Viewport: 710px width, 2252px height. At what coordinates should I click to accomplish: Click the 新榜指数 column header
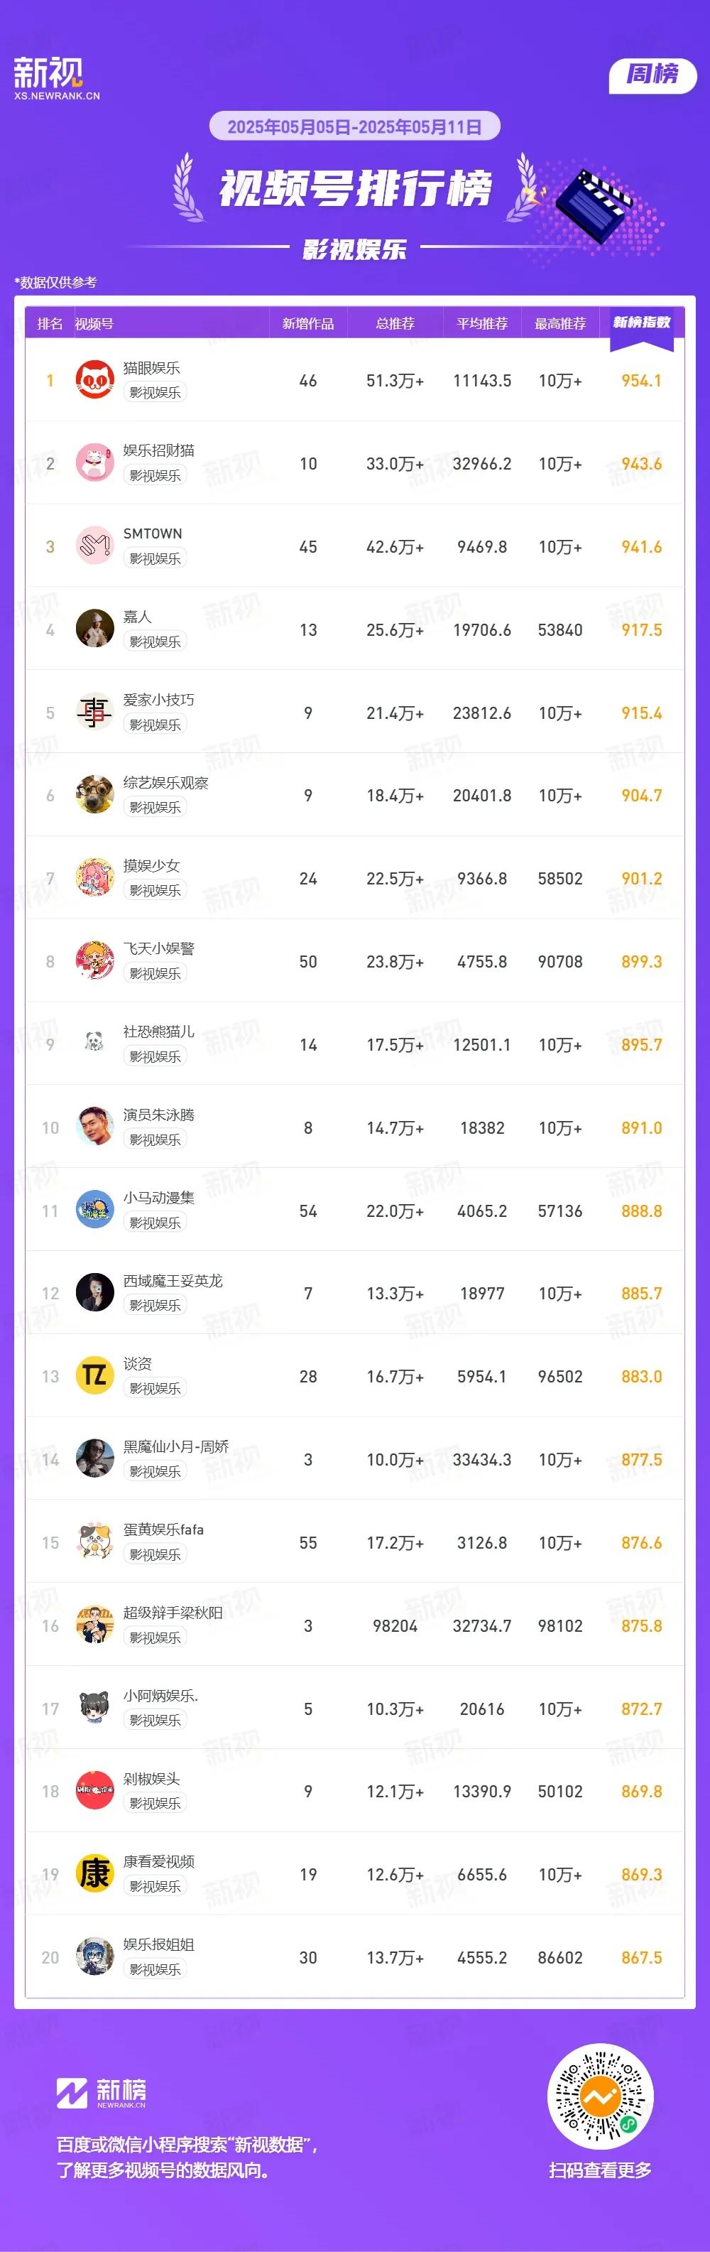[642, 323]
